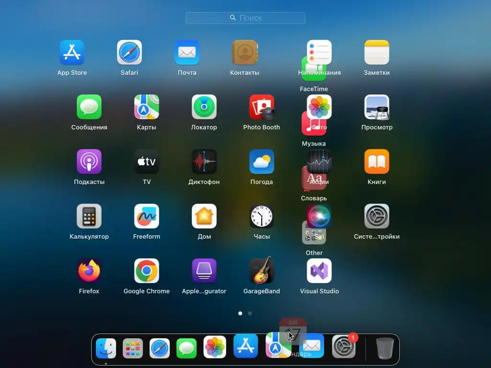Click the Словарь label text

314,198
